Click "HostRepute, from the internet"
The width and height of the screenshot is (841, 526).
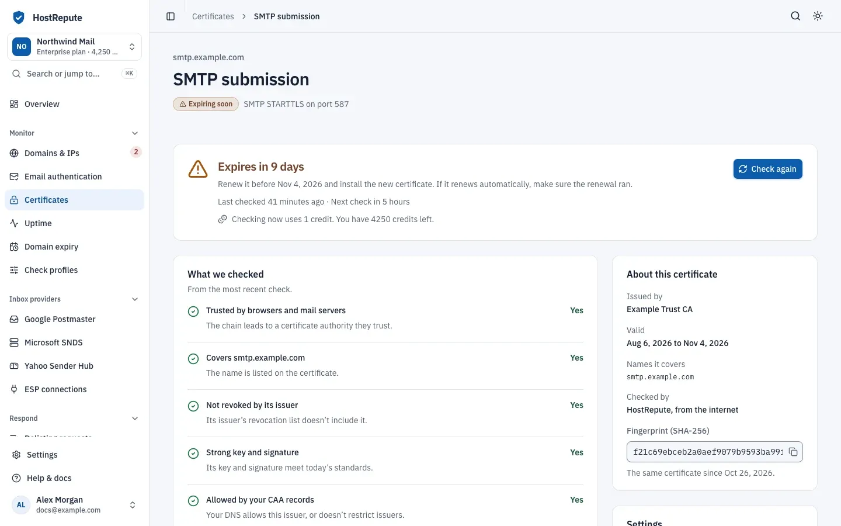pyautogui.click(x=682, y=410)
